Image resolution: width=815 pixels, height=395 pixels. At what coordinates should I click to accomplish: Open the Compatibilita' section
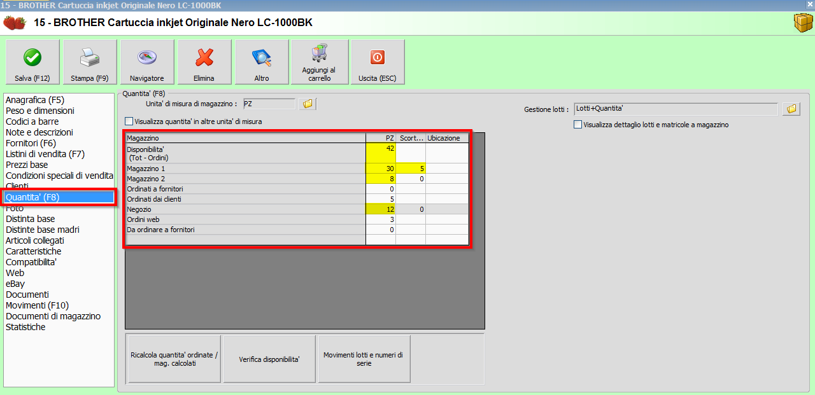[x=31, y=262]
